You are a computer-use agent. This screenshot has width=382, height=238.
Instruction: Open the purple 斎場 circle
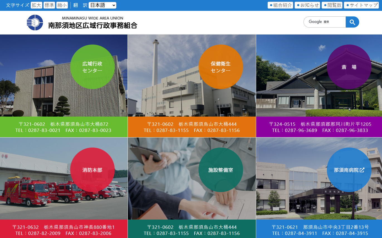tap(349, 67)
